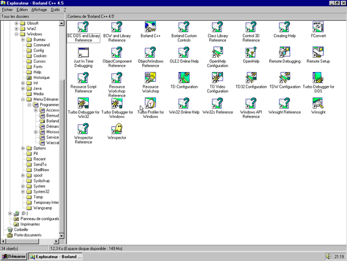Open the BC DOS and Library Reference icon

[x=83, y=27]
